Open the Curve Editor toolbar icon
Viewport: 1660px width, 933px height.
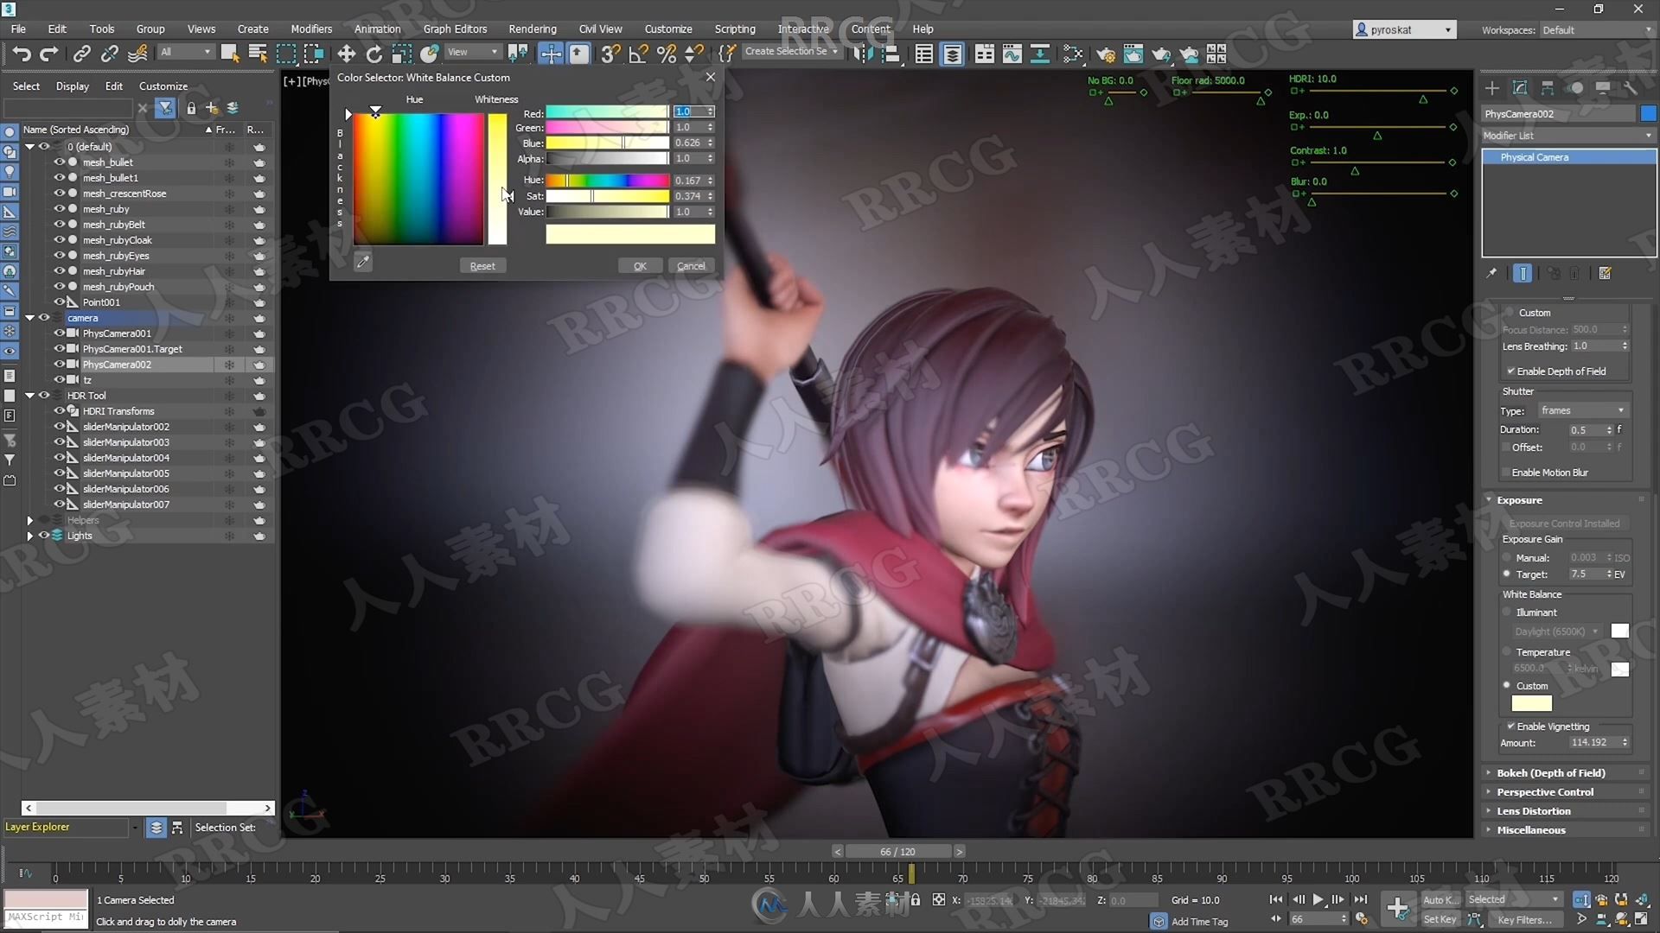(x=1012, y=54)
